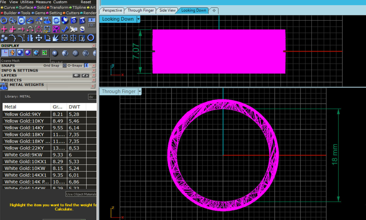Toggle the grid axes display button
Screen dimensions: 366x220
click(5, 53)
